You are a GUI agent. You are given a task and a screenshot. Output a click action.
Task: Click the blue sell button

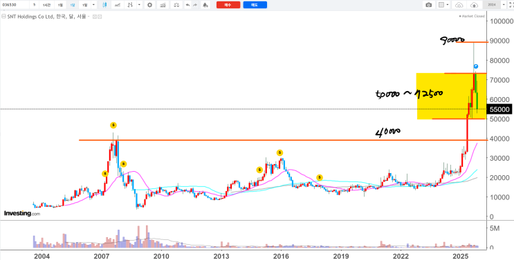[255, 5]
